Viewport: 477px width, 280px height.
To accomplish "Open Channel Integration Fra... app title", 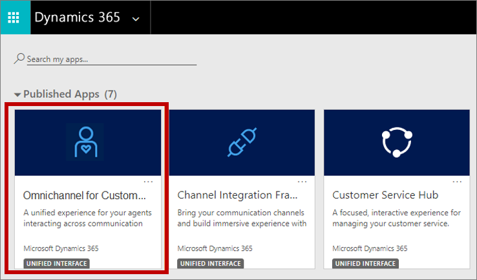I will point(237,195).
